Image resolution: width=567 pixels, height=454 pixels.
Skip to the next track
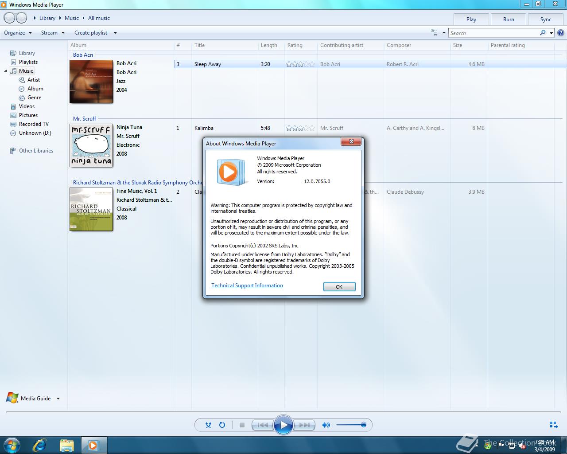click(304, 425)
